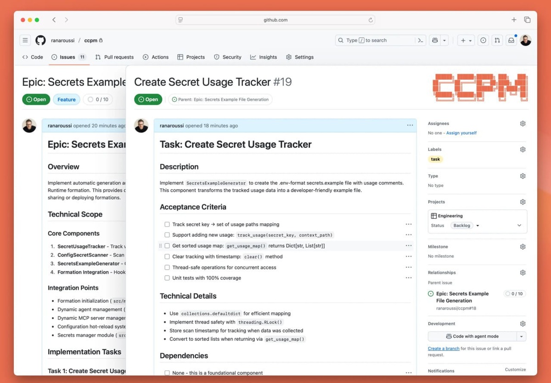551x383 pixels.
Task: Go forward with Safari forward arrow
Action: tap(66, 20)
